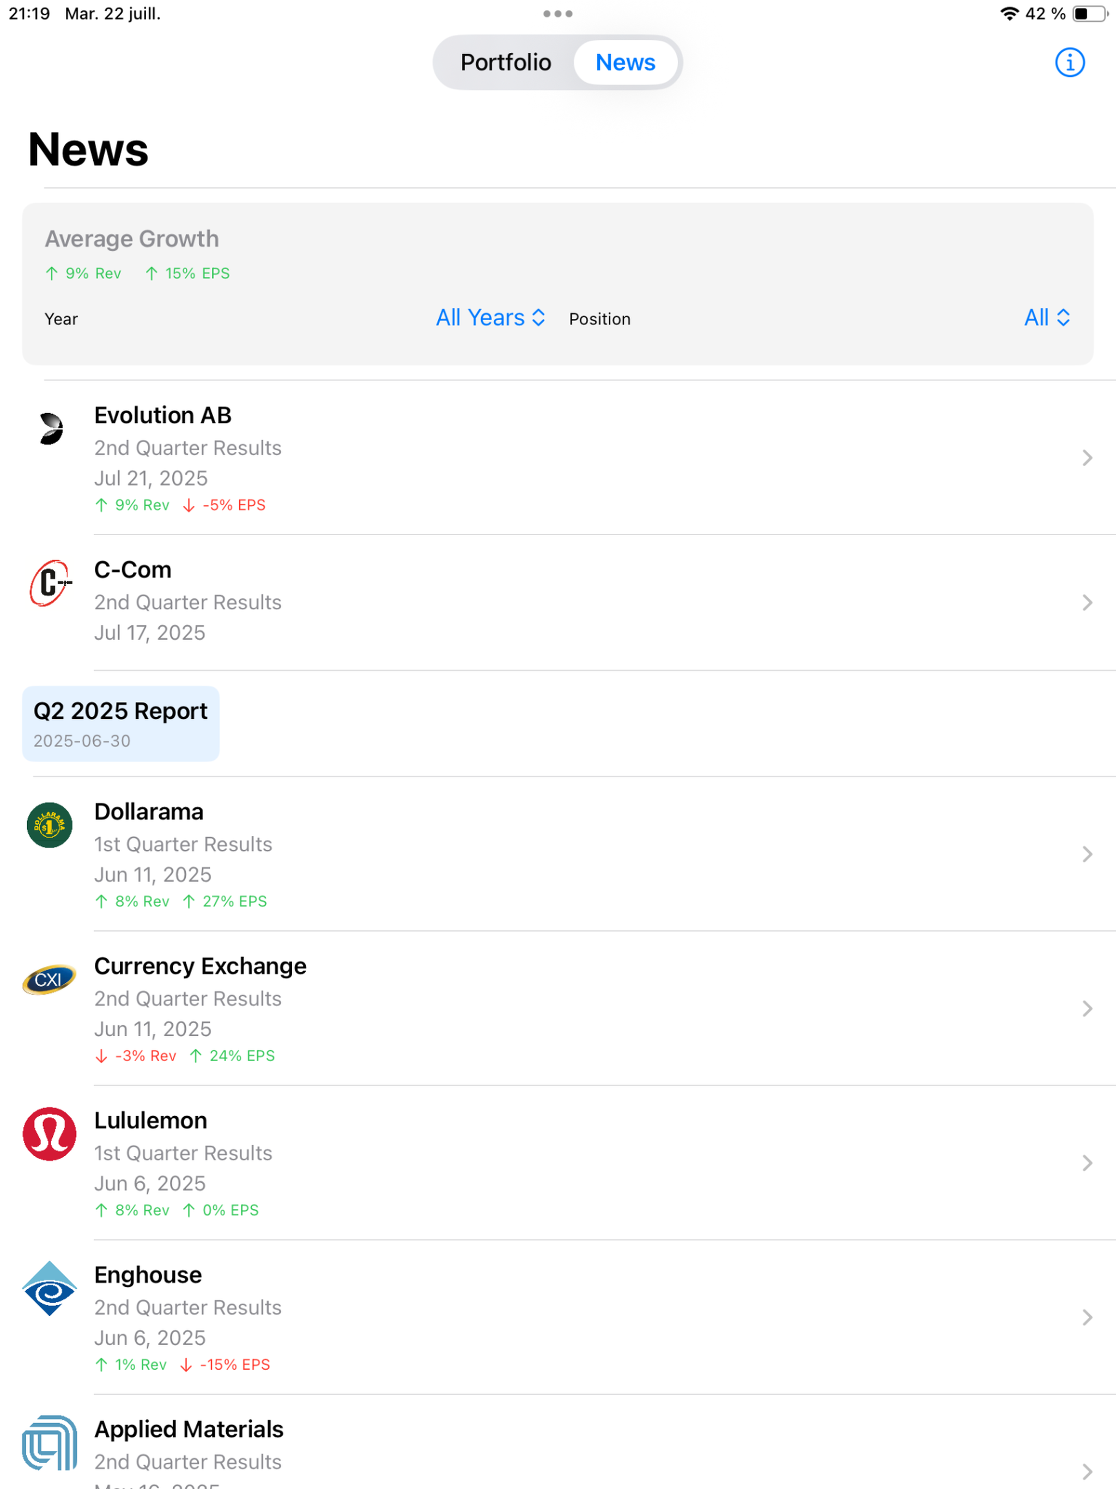Screen dimensions: 1116x1489
Task: Tap Dollarama 8% Rev figure
Action: 132,901
